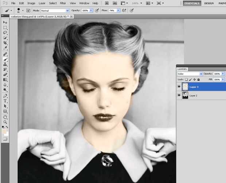Select the Move tool
Screen dimensions: 226x183
[5, 23]
